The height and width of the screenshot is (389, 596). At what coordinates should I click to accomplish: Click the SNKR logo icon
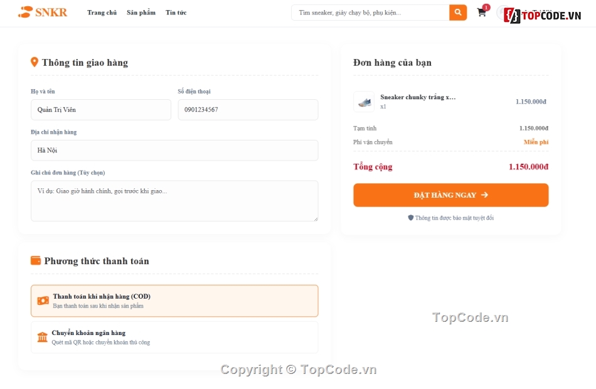(x=25, y=12)
